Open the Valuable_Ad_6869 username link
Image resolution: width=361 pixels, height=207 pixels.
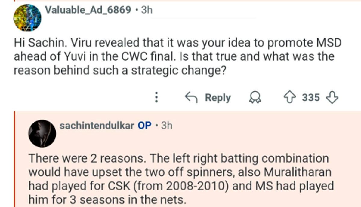(88, 10)
